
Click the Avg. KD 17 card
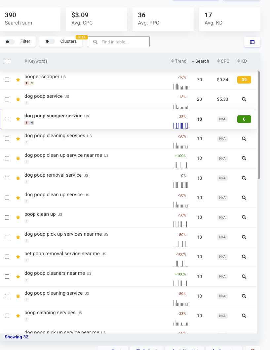(230, 19)
